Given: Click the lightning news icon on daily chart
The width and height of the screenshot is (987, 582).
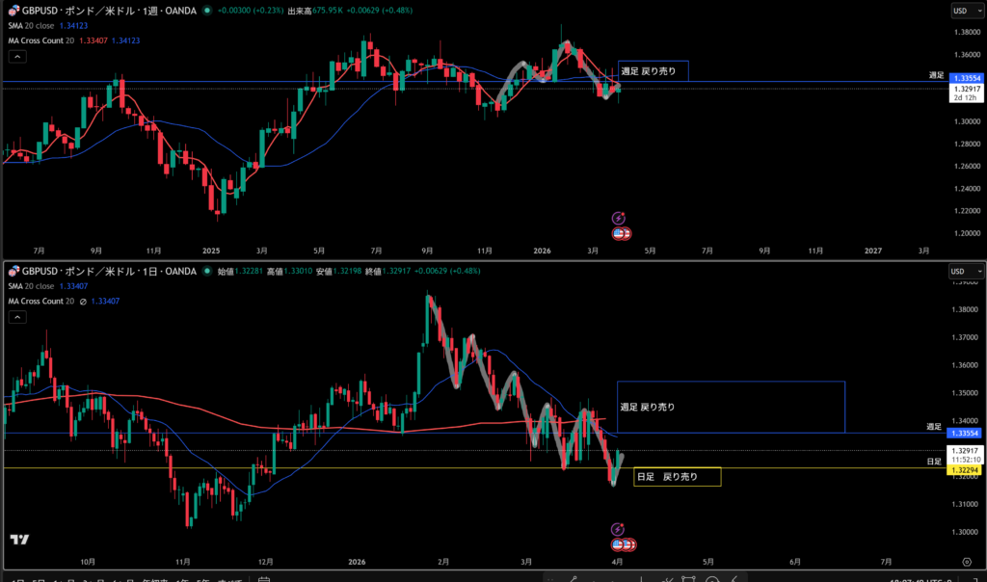Looking at the screenshot, I should [x=618, y=529].
